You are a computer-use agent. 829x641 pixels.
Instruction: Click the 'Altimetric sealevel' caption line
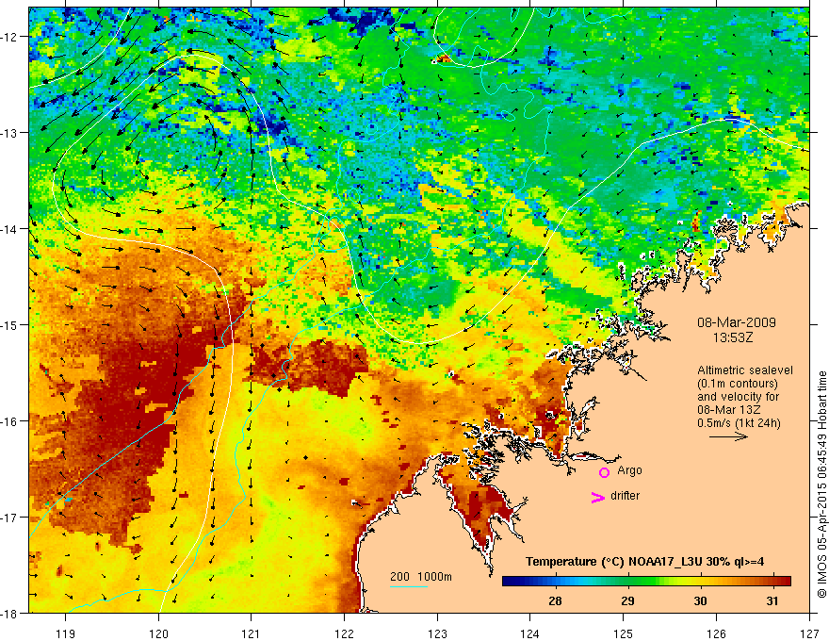[x=745, y=370]
